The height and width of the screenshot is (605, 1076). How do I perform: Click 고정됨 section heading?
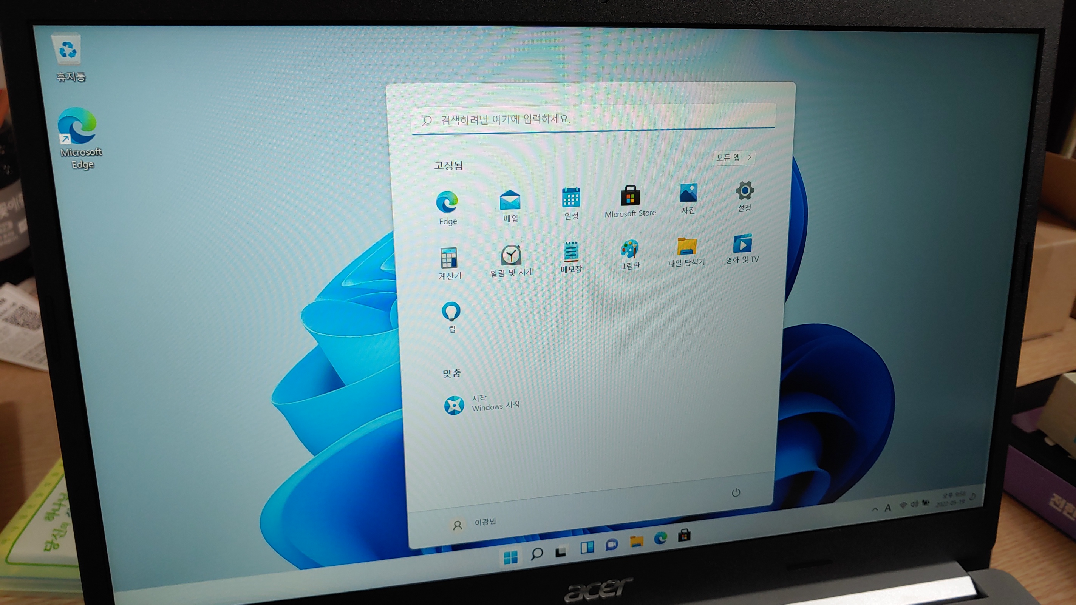(x=448, y=165)
